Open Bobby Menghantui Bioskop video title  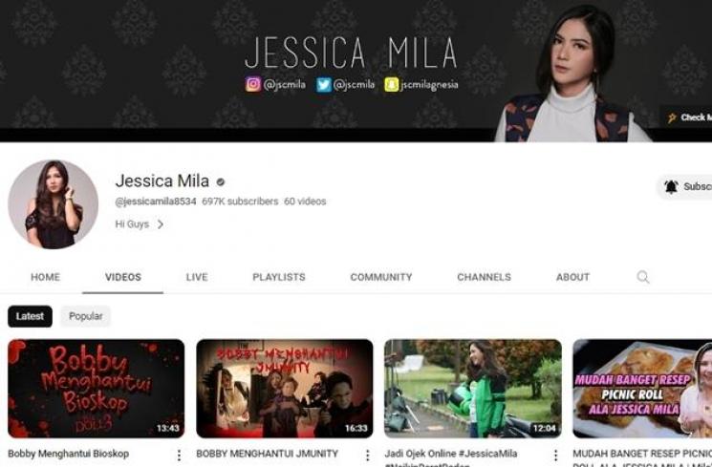(68, 454)
